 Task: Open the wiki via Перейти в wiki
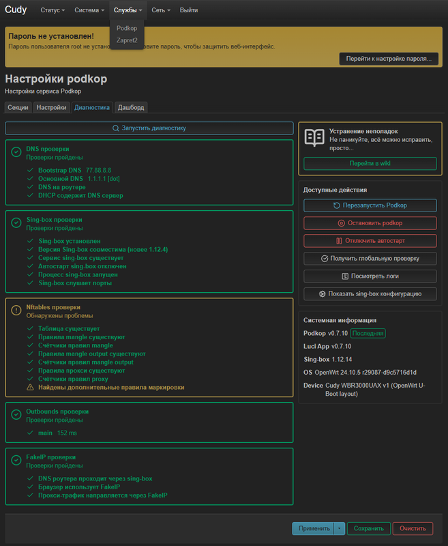click(370, 164)
